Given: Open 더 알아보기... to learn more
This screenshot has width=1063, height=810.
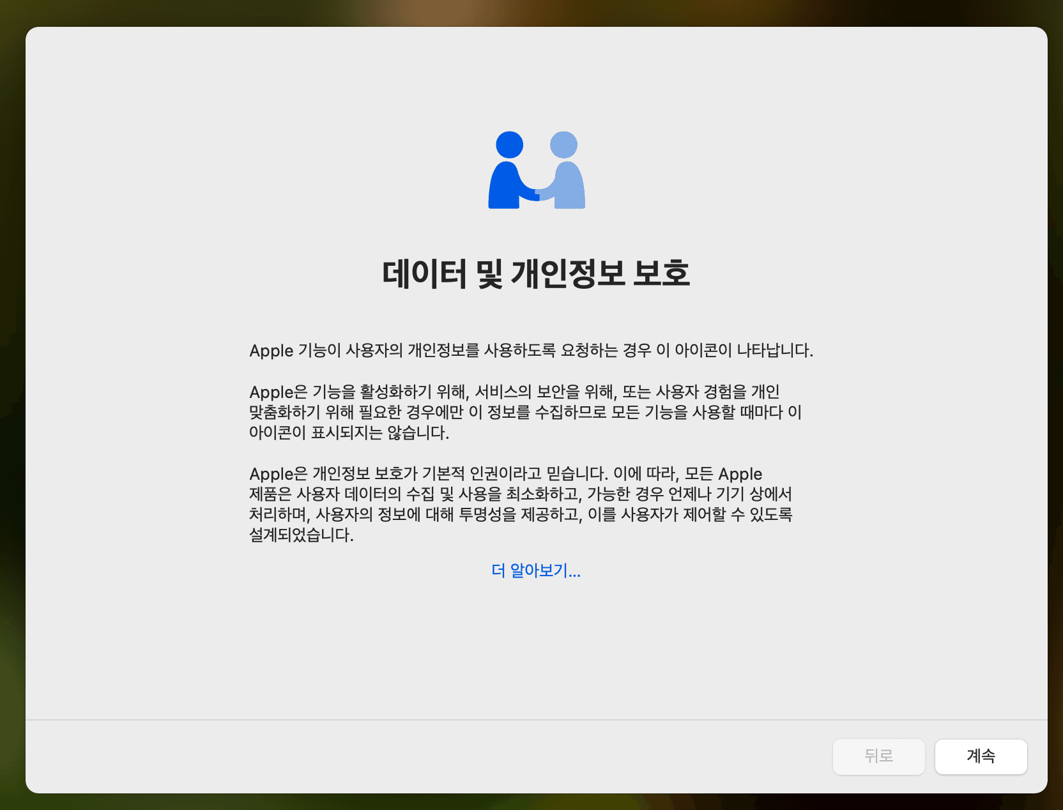Looking at the screenshot, I should (535, 571).
